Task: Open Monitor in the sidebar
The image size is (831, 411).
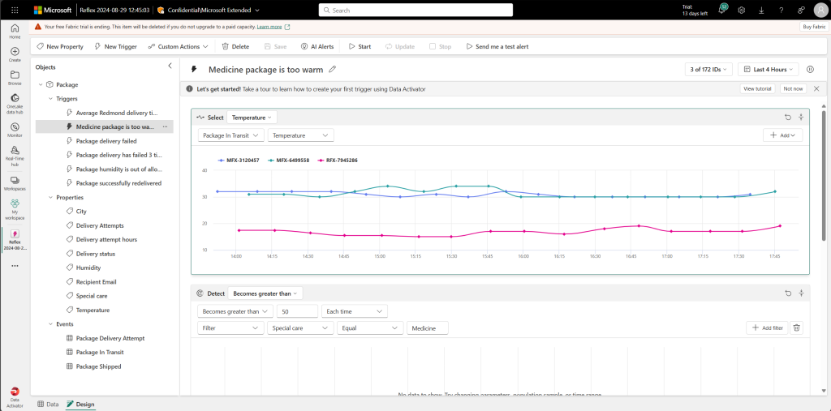Action: tap(15, 131)
